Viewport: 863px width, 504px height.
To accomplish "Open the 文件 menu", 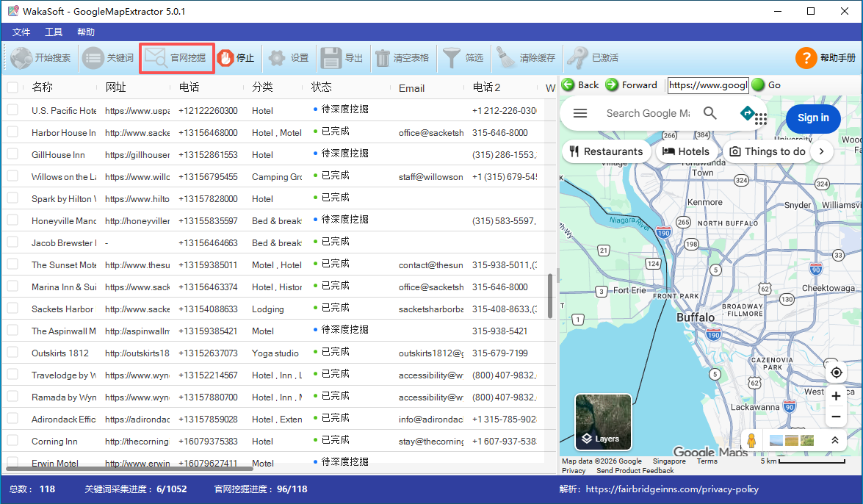I will pos(21,32).
